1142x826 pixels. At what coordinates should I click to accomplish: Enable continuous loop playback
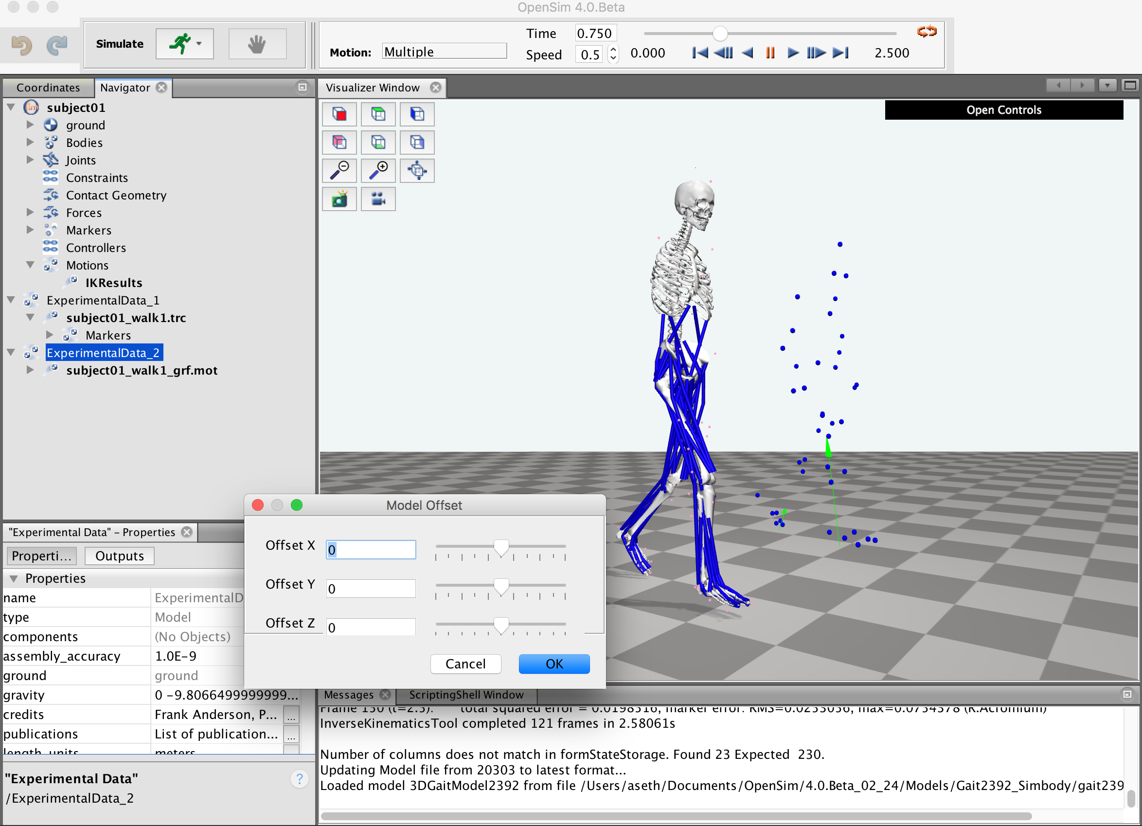(927, 31)
